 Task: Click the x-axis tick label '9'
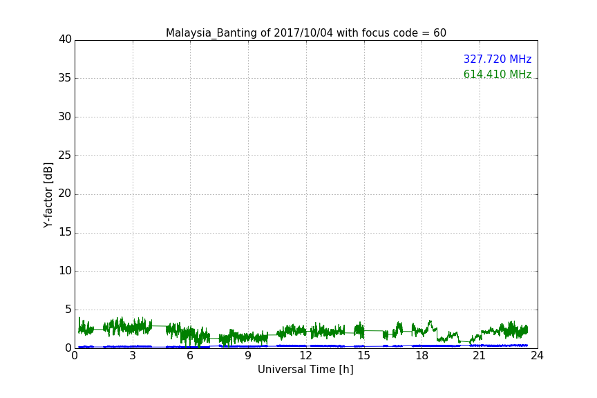pos(248,356)
